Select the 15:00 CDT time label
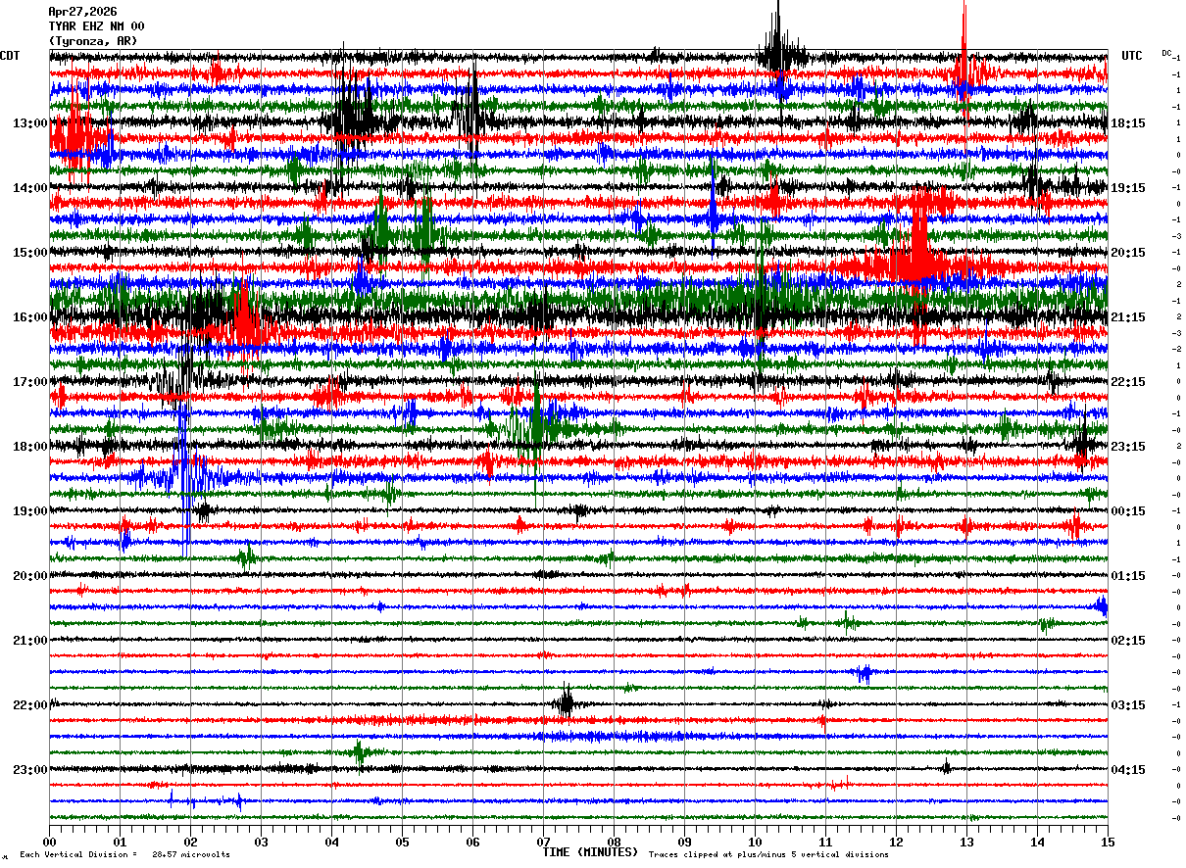This screenshot has height=868, width=1186. 30,253
